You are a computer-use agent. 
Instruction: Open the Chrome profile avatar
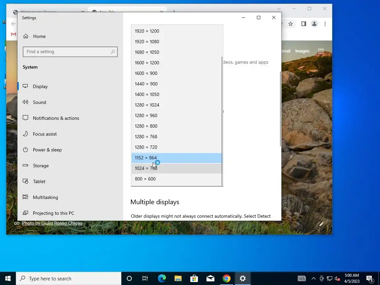coord(314,24)
